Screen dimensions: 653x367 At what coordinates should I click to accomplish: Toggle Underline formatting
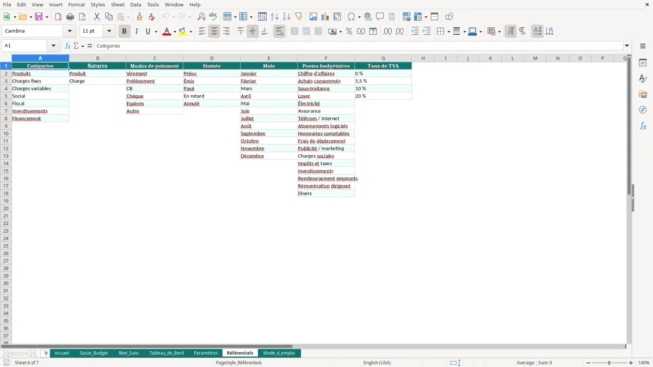coord(147,32)
